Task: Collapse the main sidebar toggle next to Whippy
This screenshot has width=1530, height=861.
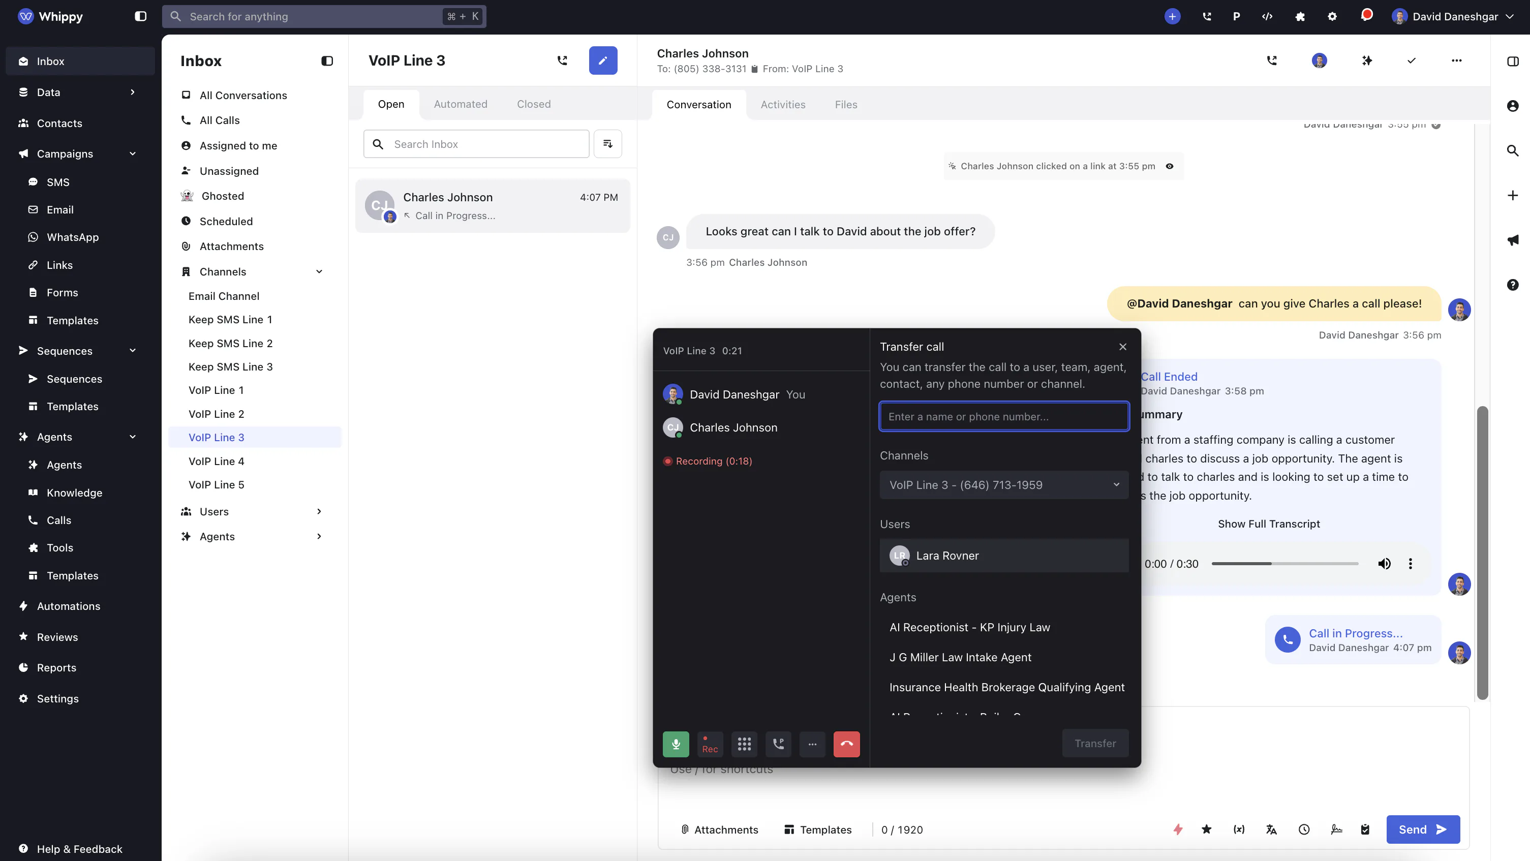Action: 140,16
